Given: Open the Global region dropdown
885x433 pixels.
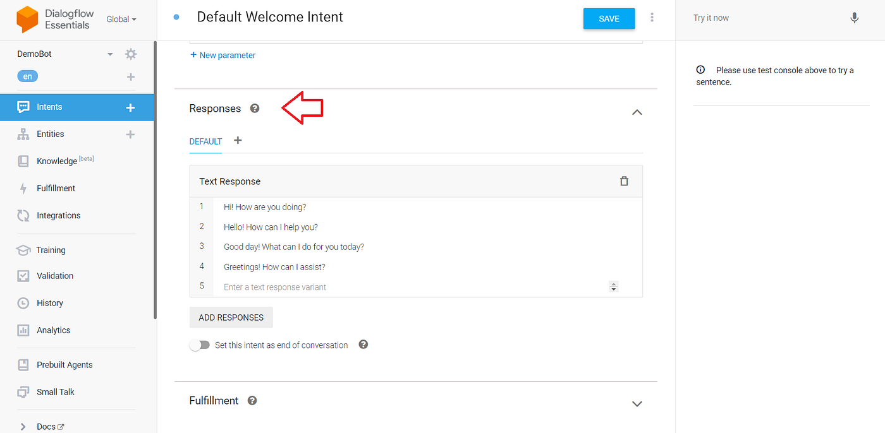Looking at the screenshot, I should click(121, 18).
